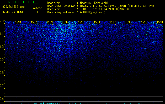165x104 pixels.
Task: Click the timestamp 07.02.26 15:30
Action: (x=13, y=12)
